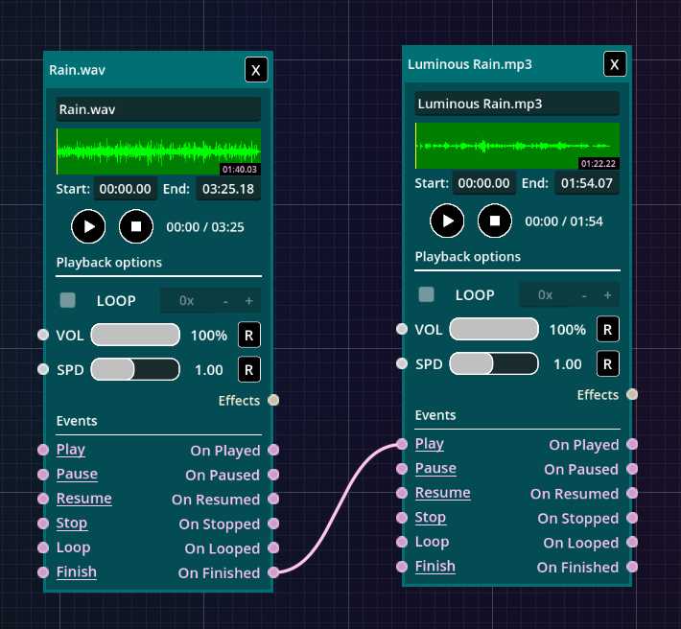This screenshot has height=629, width=681.
Task: Increase loop count with plus in Rain.wav
Action: (248, 300)
